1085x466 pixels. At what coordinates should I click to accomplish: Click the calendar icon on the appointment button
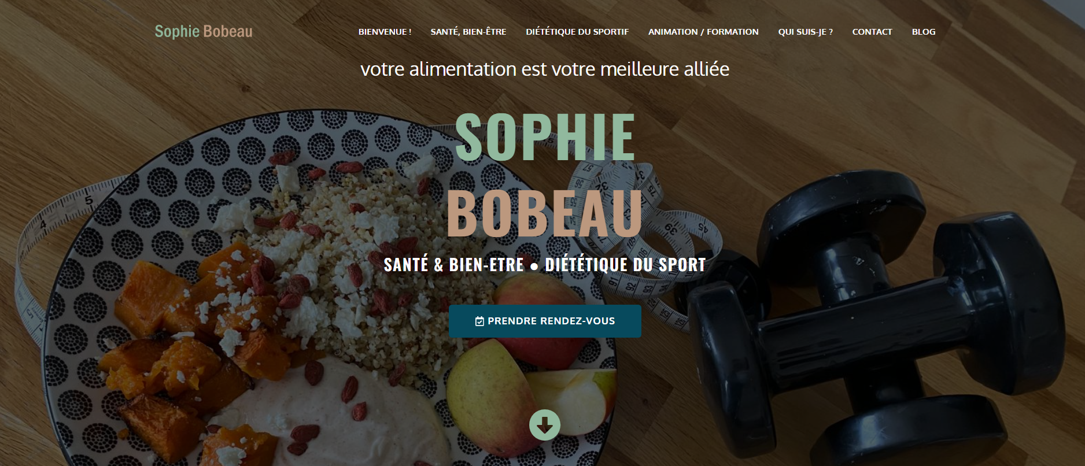tap(479, 321)
